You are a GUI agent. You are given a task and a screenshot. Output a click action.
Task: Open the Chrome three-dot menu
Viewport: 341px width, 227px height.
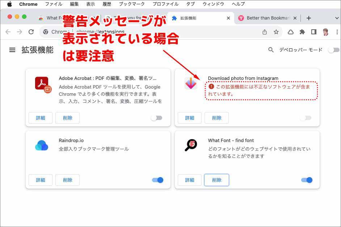pyautogui.click(x=337, y=32)
